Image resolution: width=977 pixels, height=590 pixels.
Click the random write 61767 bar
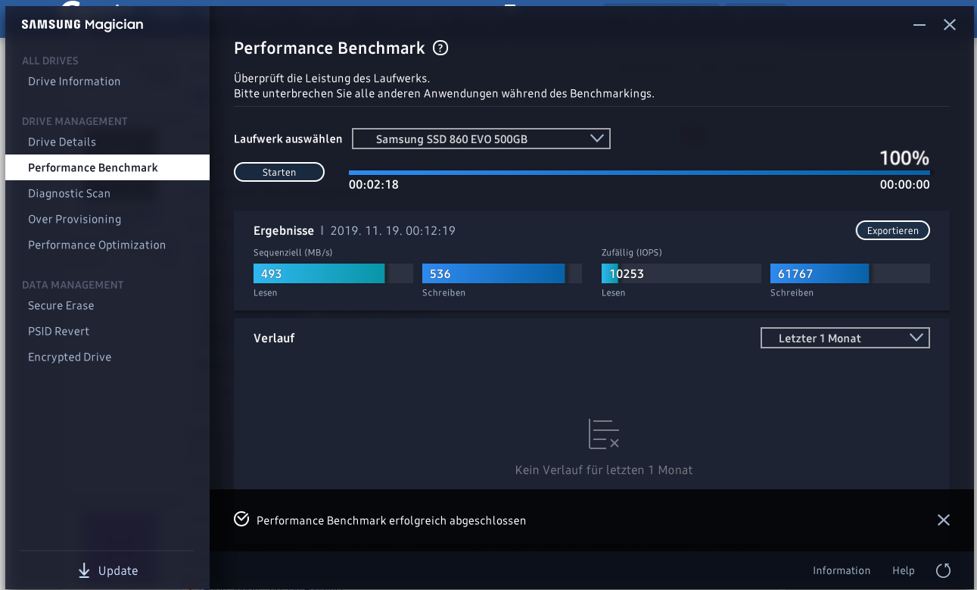850,273
